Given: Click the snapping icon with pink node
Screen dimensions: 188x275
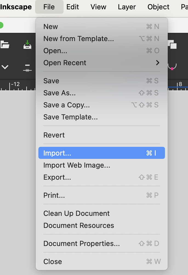Looking at the screenshot, I should tap(172, 67).
